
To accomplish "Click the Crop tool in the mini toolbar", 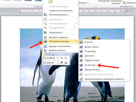I will point(62,63).
